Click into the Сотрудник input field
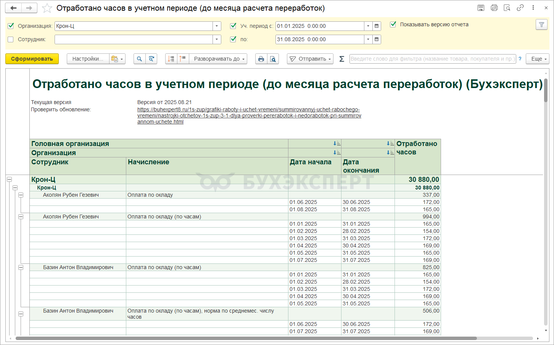Image resolution: width=554 pixels, height=345 pixels. click(134, 39)
